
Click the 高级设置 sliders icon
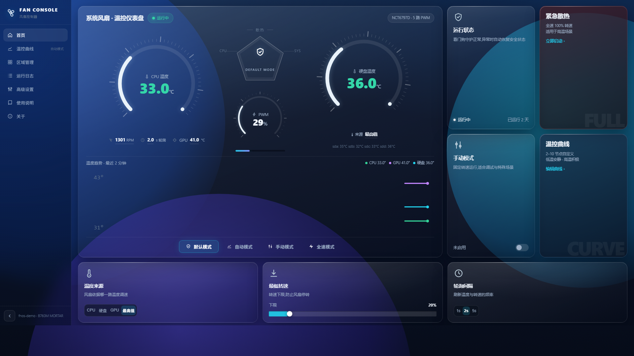[x=10, y=89]
